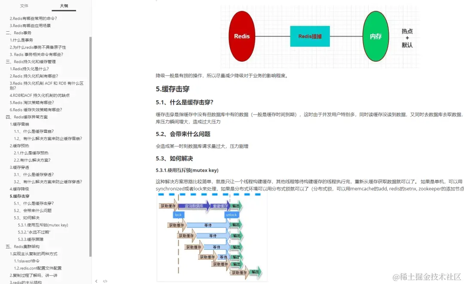Click the outline panel vertical scrollbar

tap(90, 146)
